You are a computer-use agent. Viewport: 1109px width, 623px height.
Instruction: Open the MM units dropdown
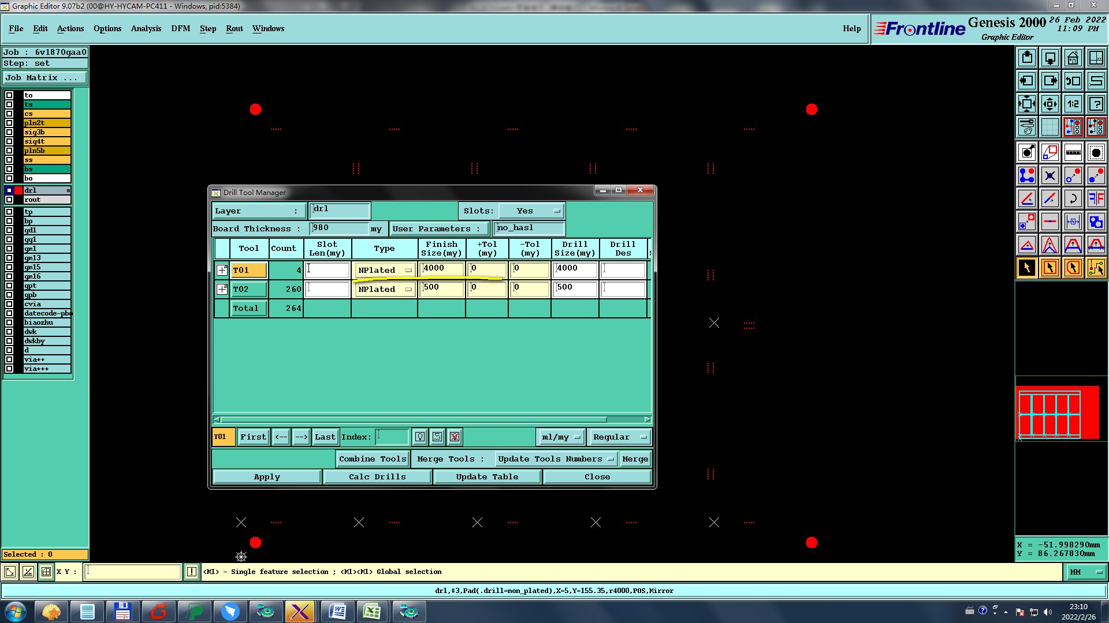pyautogui.click(x=1086, y=572)
